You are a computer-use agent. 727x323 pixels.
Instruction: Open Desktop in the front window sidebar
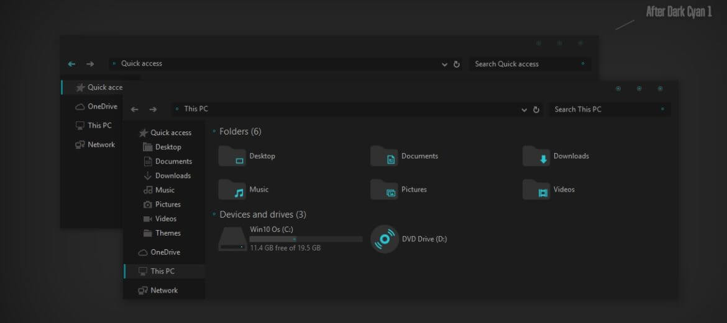pos(162,147)
